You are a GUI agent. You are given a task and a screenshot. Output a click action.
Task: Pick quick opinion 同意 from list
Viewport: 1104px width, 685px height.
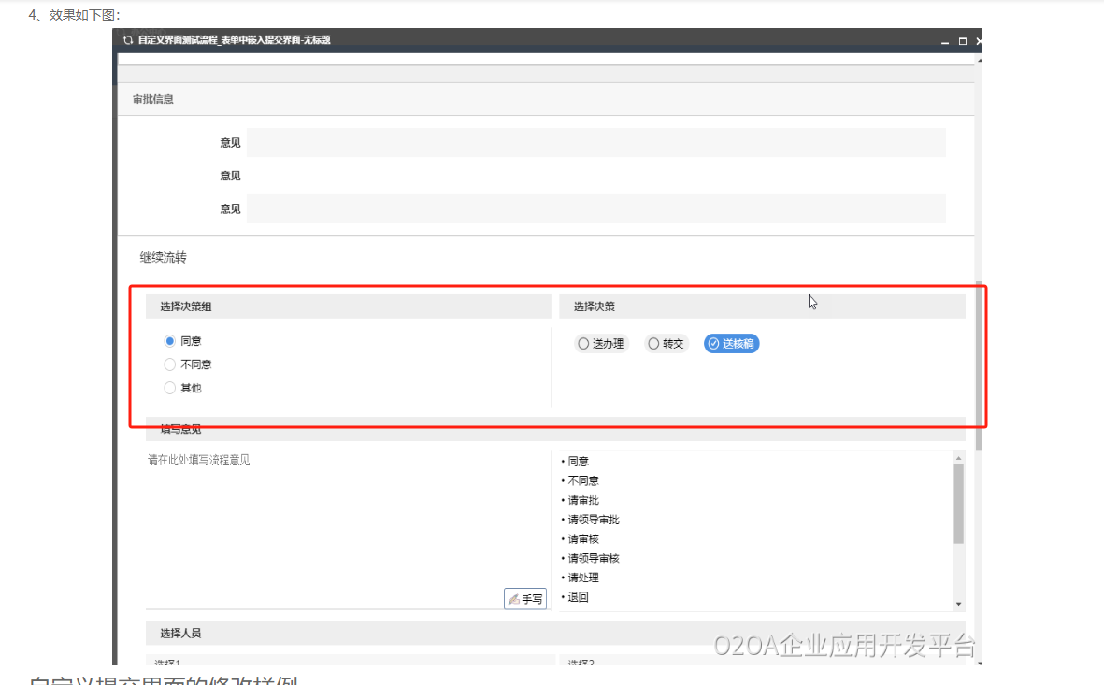578,461
